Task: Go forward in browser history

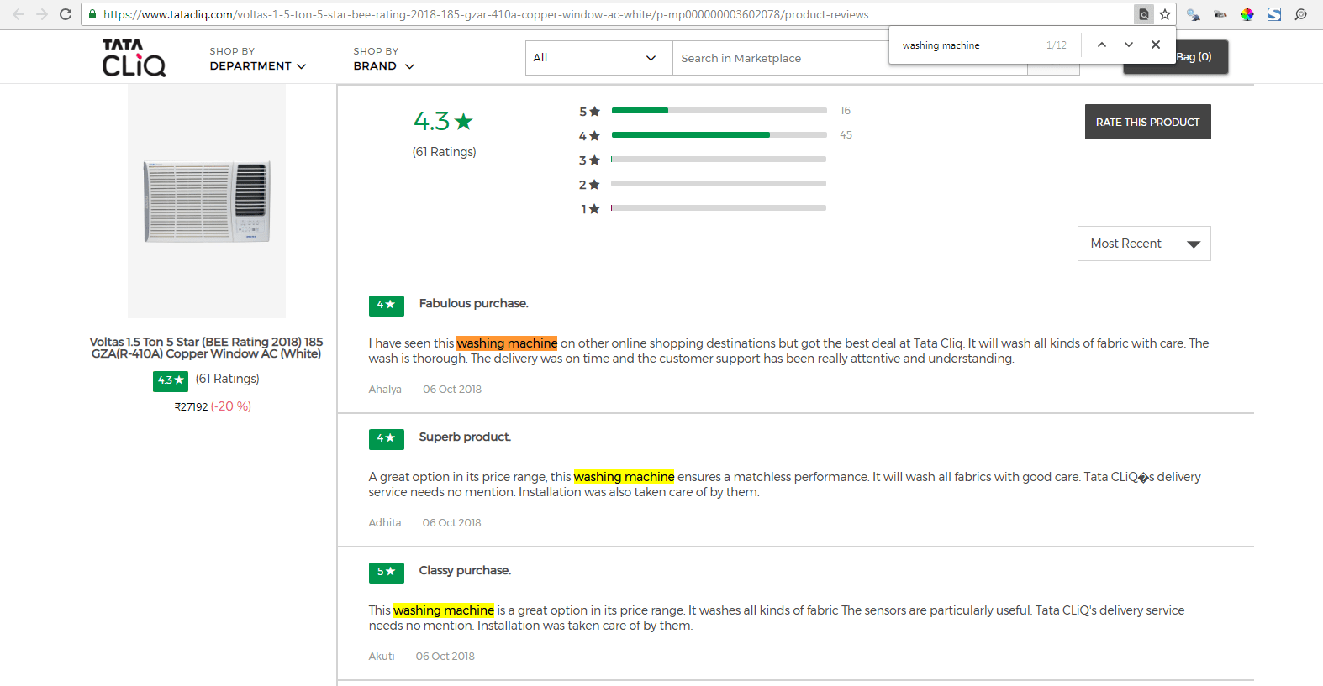Action: [42, 14]
